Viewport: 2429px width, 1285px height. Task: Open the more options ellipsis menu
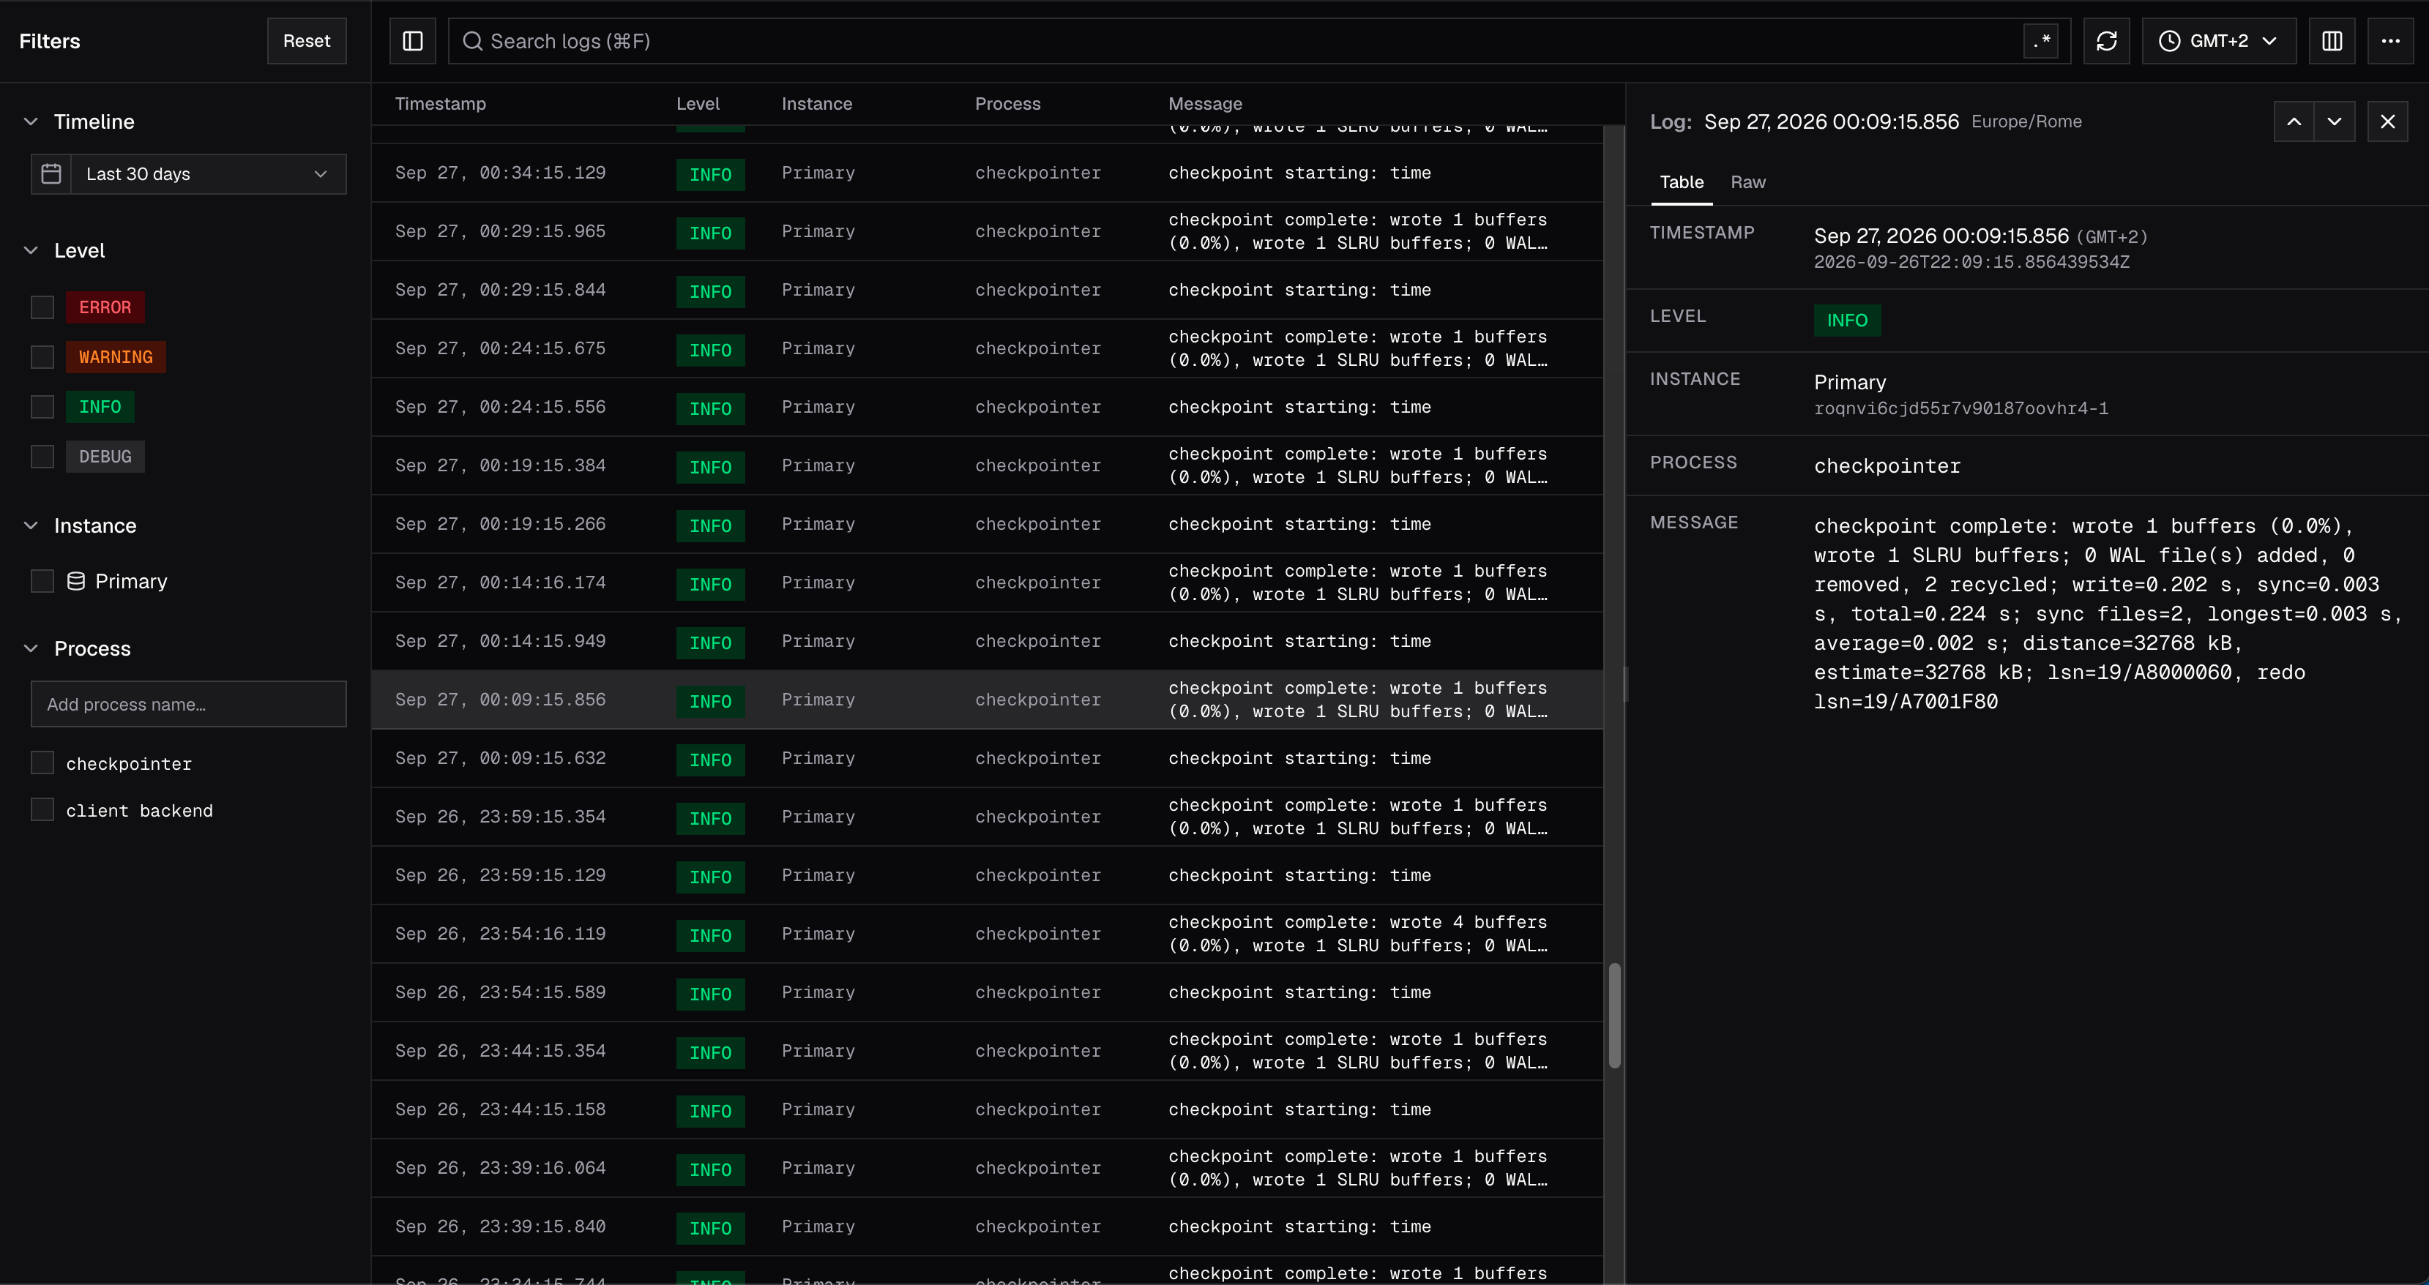tap(2390, 40)
